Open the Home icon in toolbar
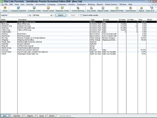Image resolution: width=157 pixels, height=118 pixels. pyautogui.click(x=5, y=9)
